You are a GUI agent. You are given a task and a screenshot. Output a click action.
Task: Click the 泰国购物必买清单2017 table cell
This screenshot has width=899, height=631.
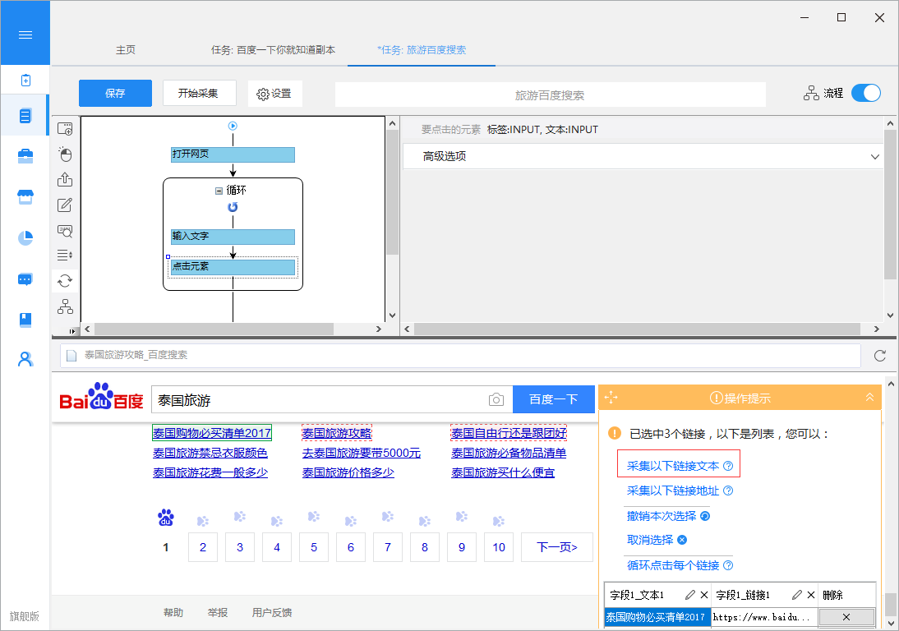point(657,617)
